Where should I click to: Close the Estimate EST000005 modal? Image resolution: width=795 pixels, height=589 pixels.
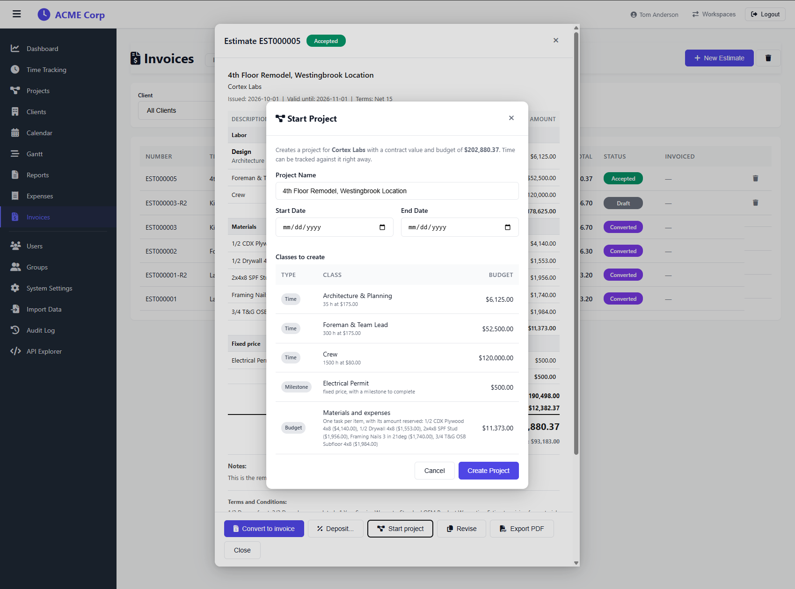[556, 41]
